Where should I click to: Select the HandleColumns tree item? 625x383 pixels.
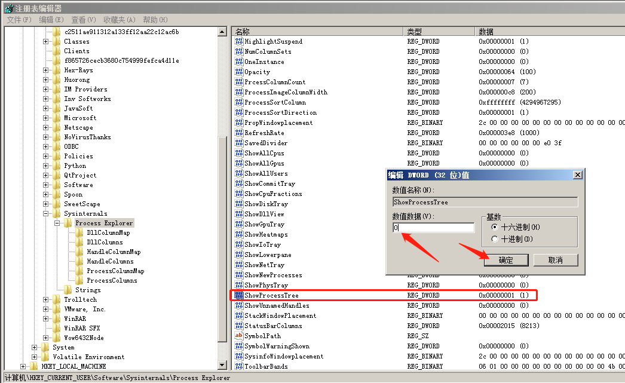tap(111, 261)
